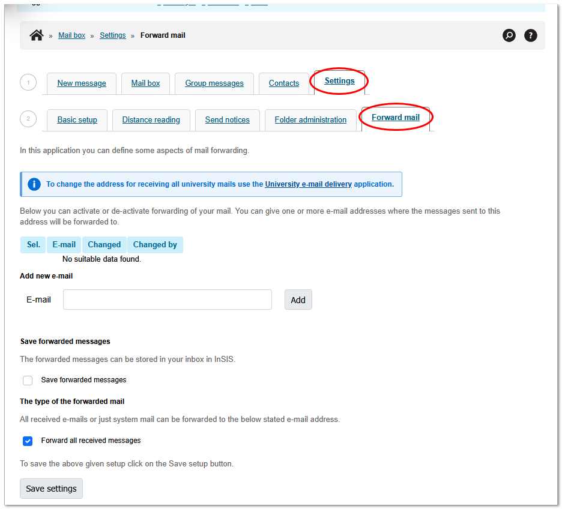Focus the E-mail input field
The height and width of the screenshot is (509, 562).
click(167, 300)
